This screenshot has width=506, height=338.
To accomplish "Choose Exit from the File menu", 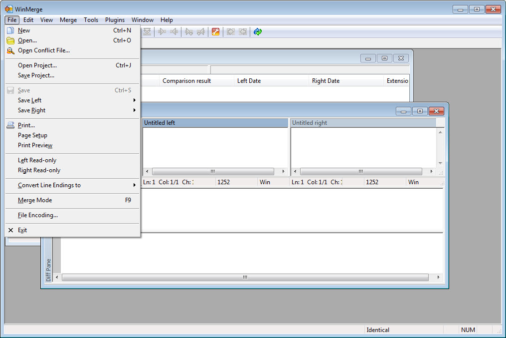I will pyautogui.click(x=73, y=230).
